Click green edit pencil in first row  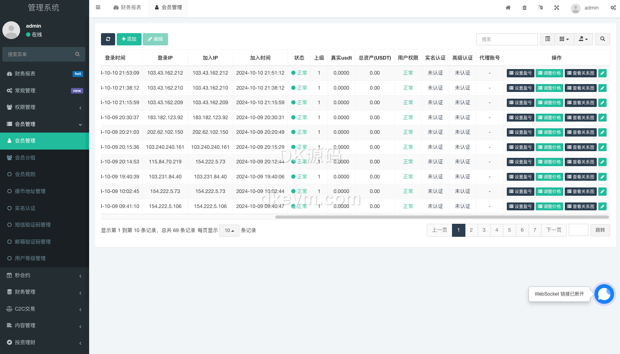click(x=602, y=73)
